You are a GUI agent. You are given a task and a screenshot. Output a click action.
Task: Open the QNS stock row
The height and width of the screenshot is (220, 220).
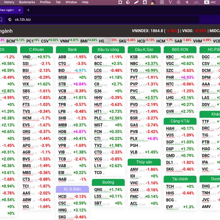pyautogui.click(x=108, y=190)
